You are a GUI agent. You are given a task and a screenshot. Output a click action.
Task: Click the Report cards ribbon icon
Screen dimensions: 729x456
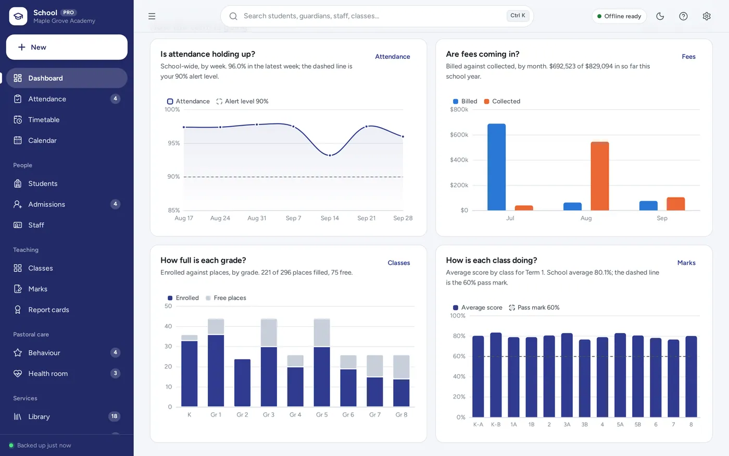(18, 310)
